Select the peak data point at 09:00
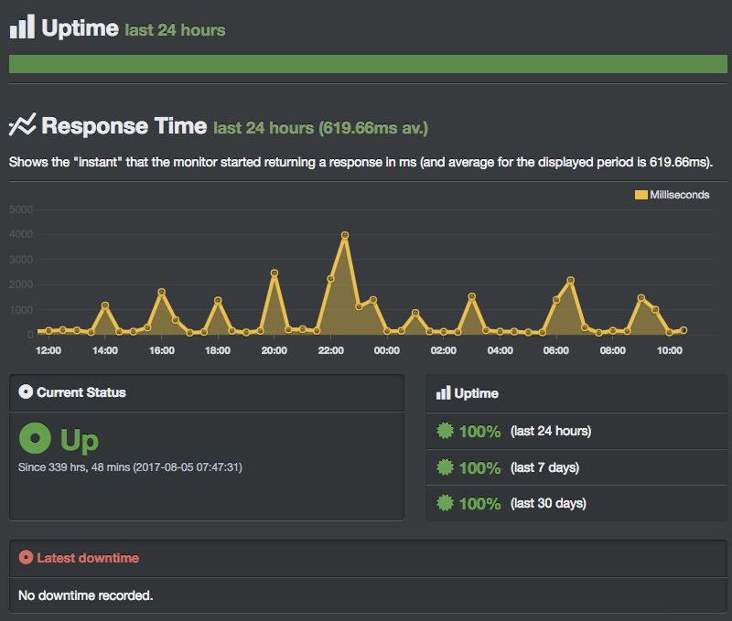The image size is (732, 621). (641, 298)
